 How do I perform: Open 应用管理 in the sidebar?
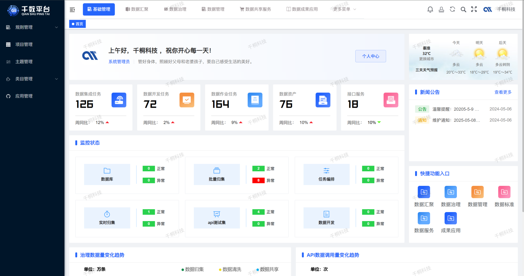pos(32,96)
